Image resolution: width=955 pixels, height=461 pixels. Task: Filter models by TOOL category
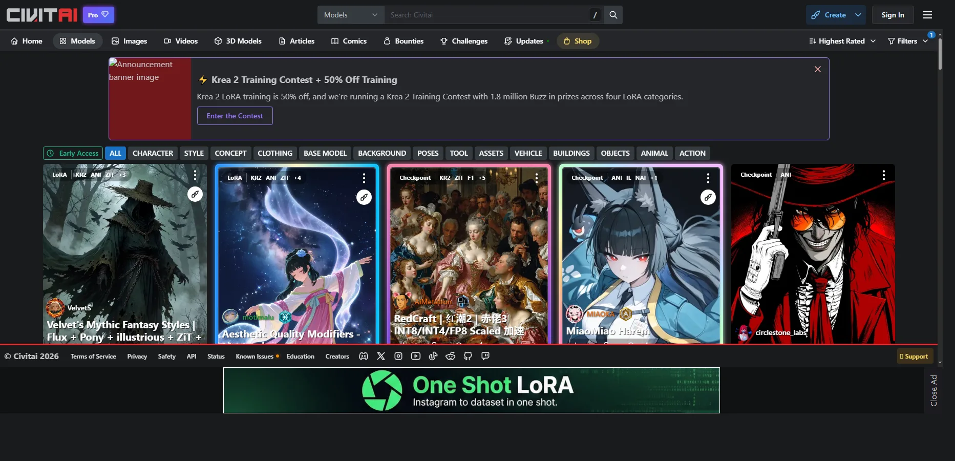pyautogui.click(x=459, y=153)
